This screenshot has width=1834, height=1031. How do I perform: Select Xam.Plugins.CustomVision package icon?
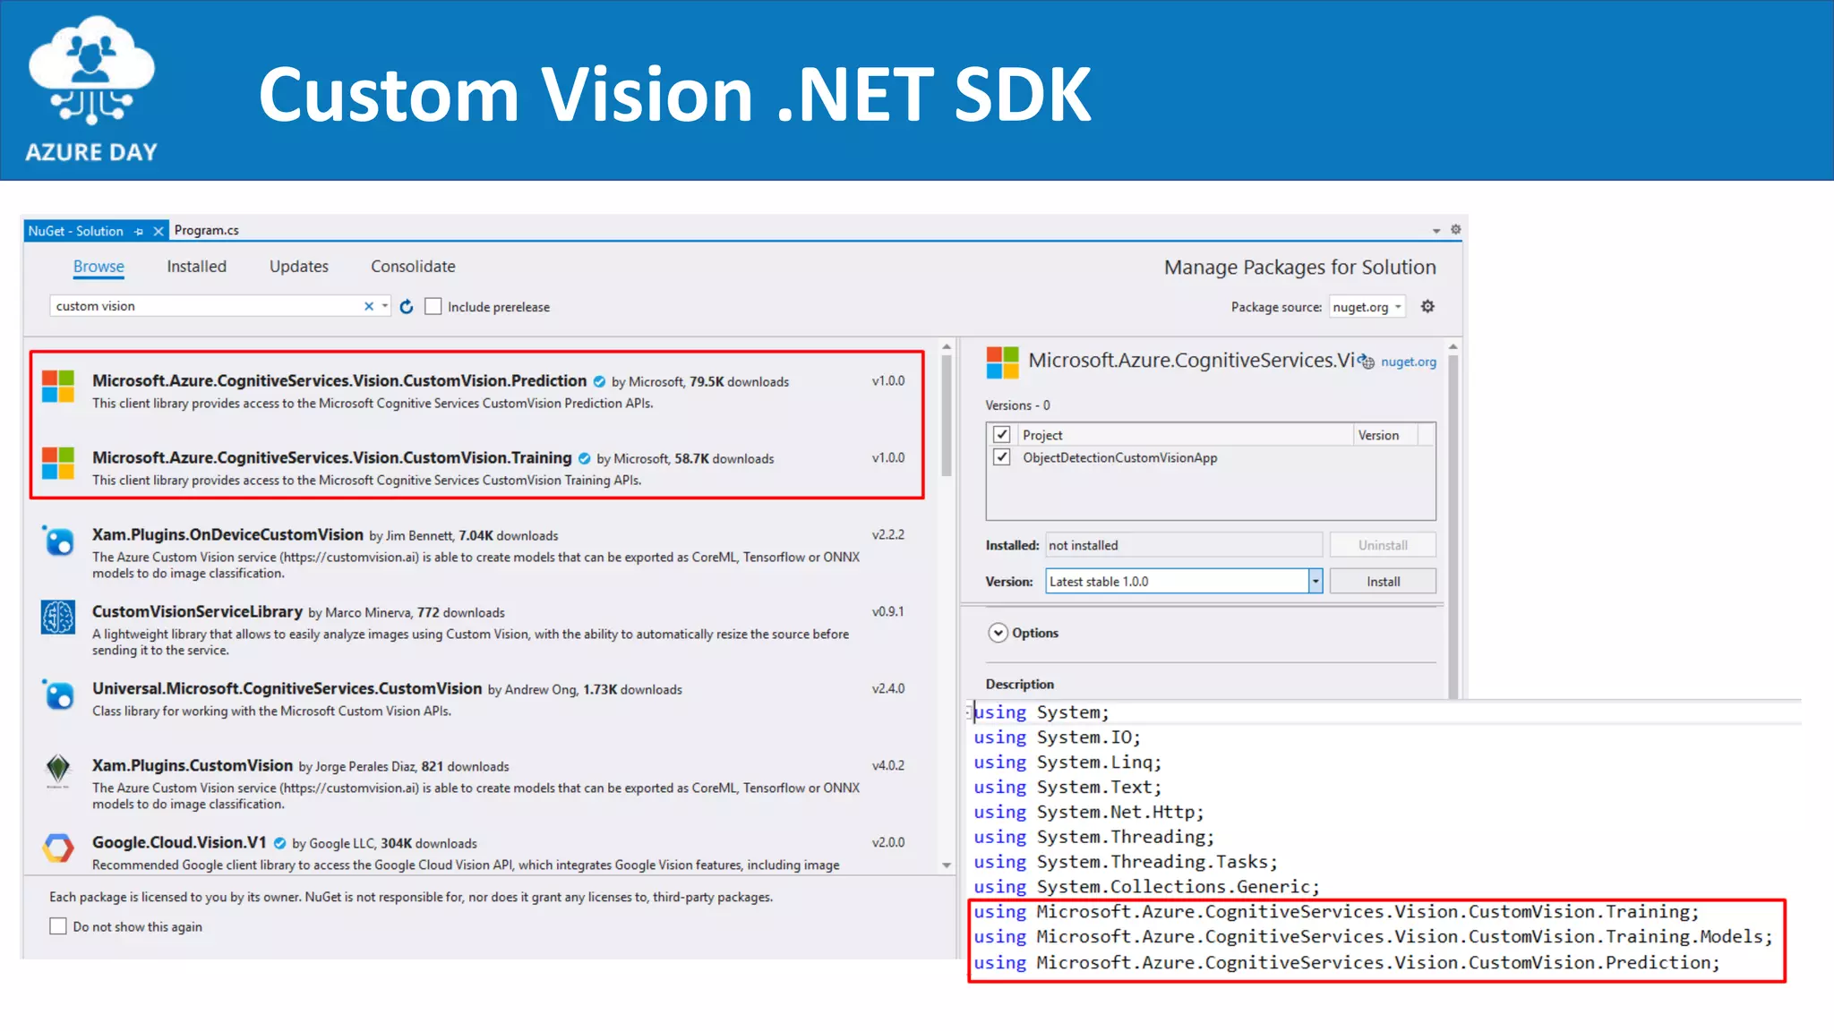(x=58, y=770)
